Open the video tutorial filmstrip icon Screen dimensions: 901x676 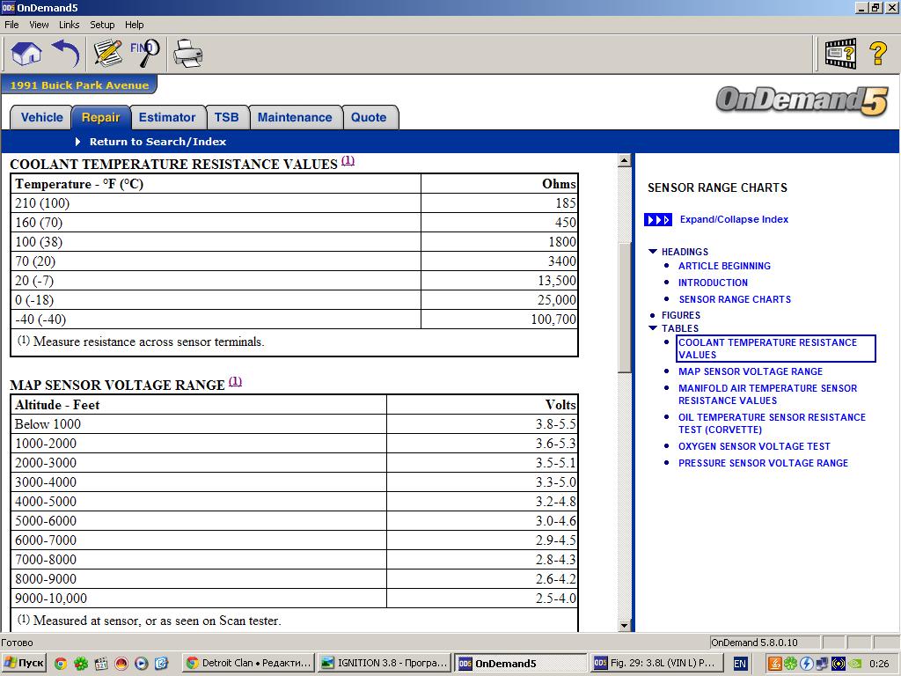click(840, 54)
